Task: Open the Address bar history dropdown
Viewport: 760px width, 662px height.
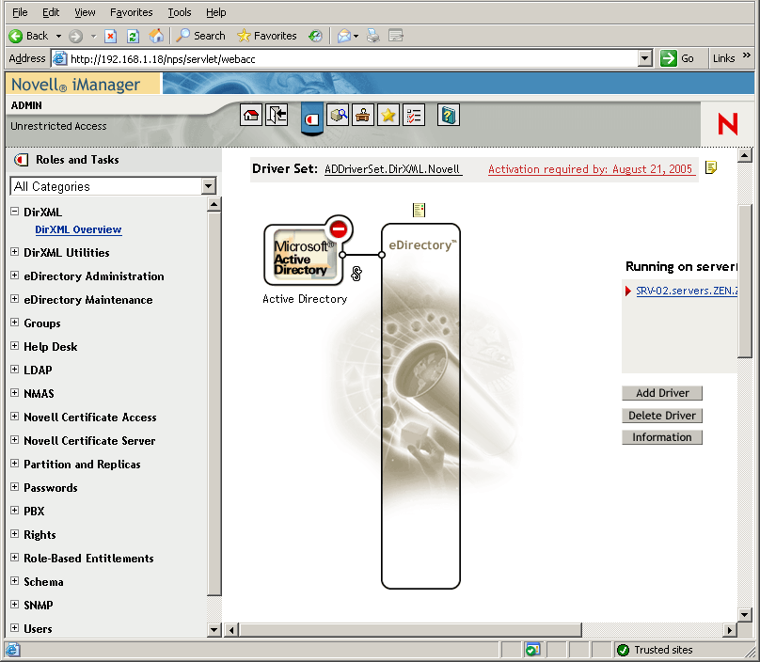Action: click(645, 57)
